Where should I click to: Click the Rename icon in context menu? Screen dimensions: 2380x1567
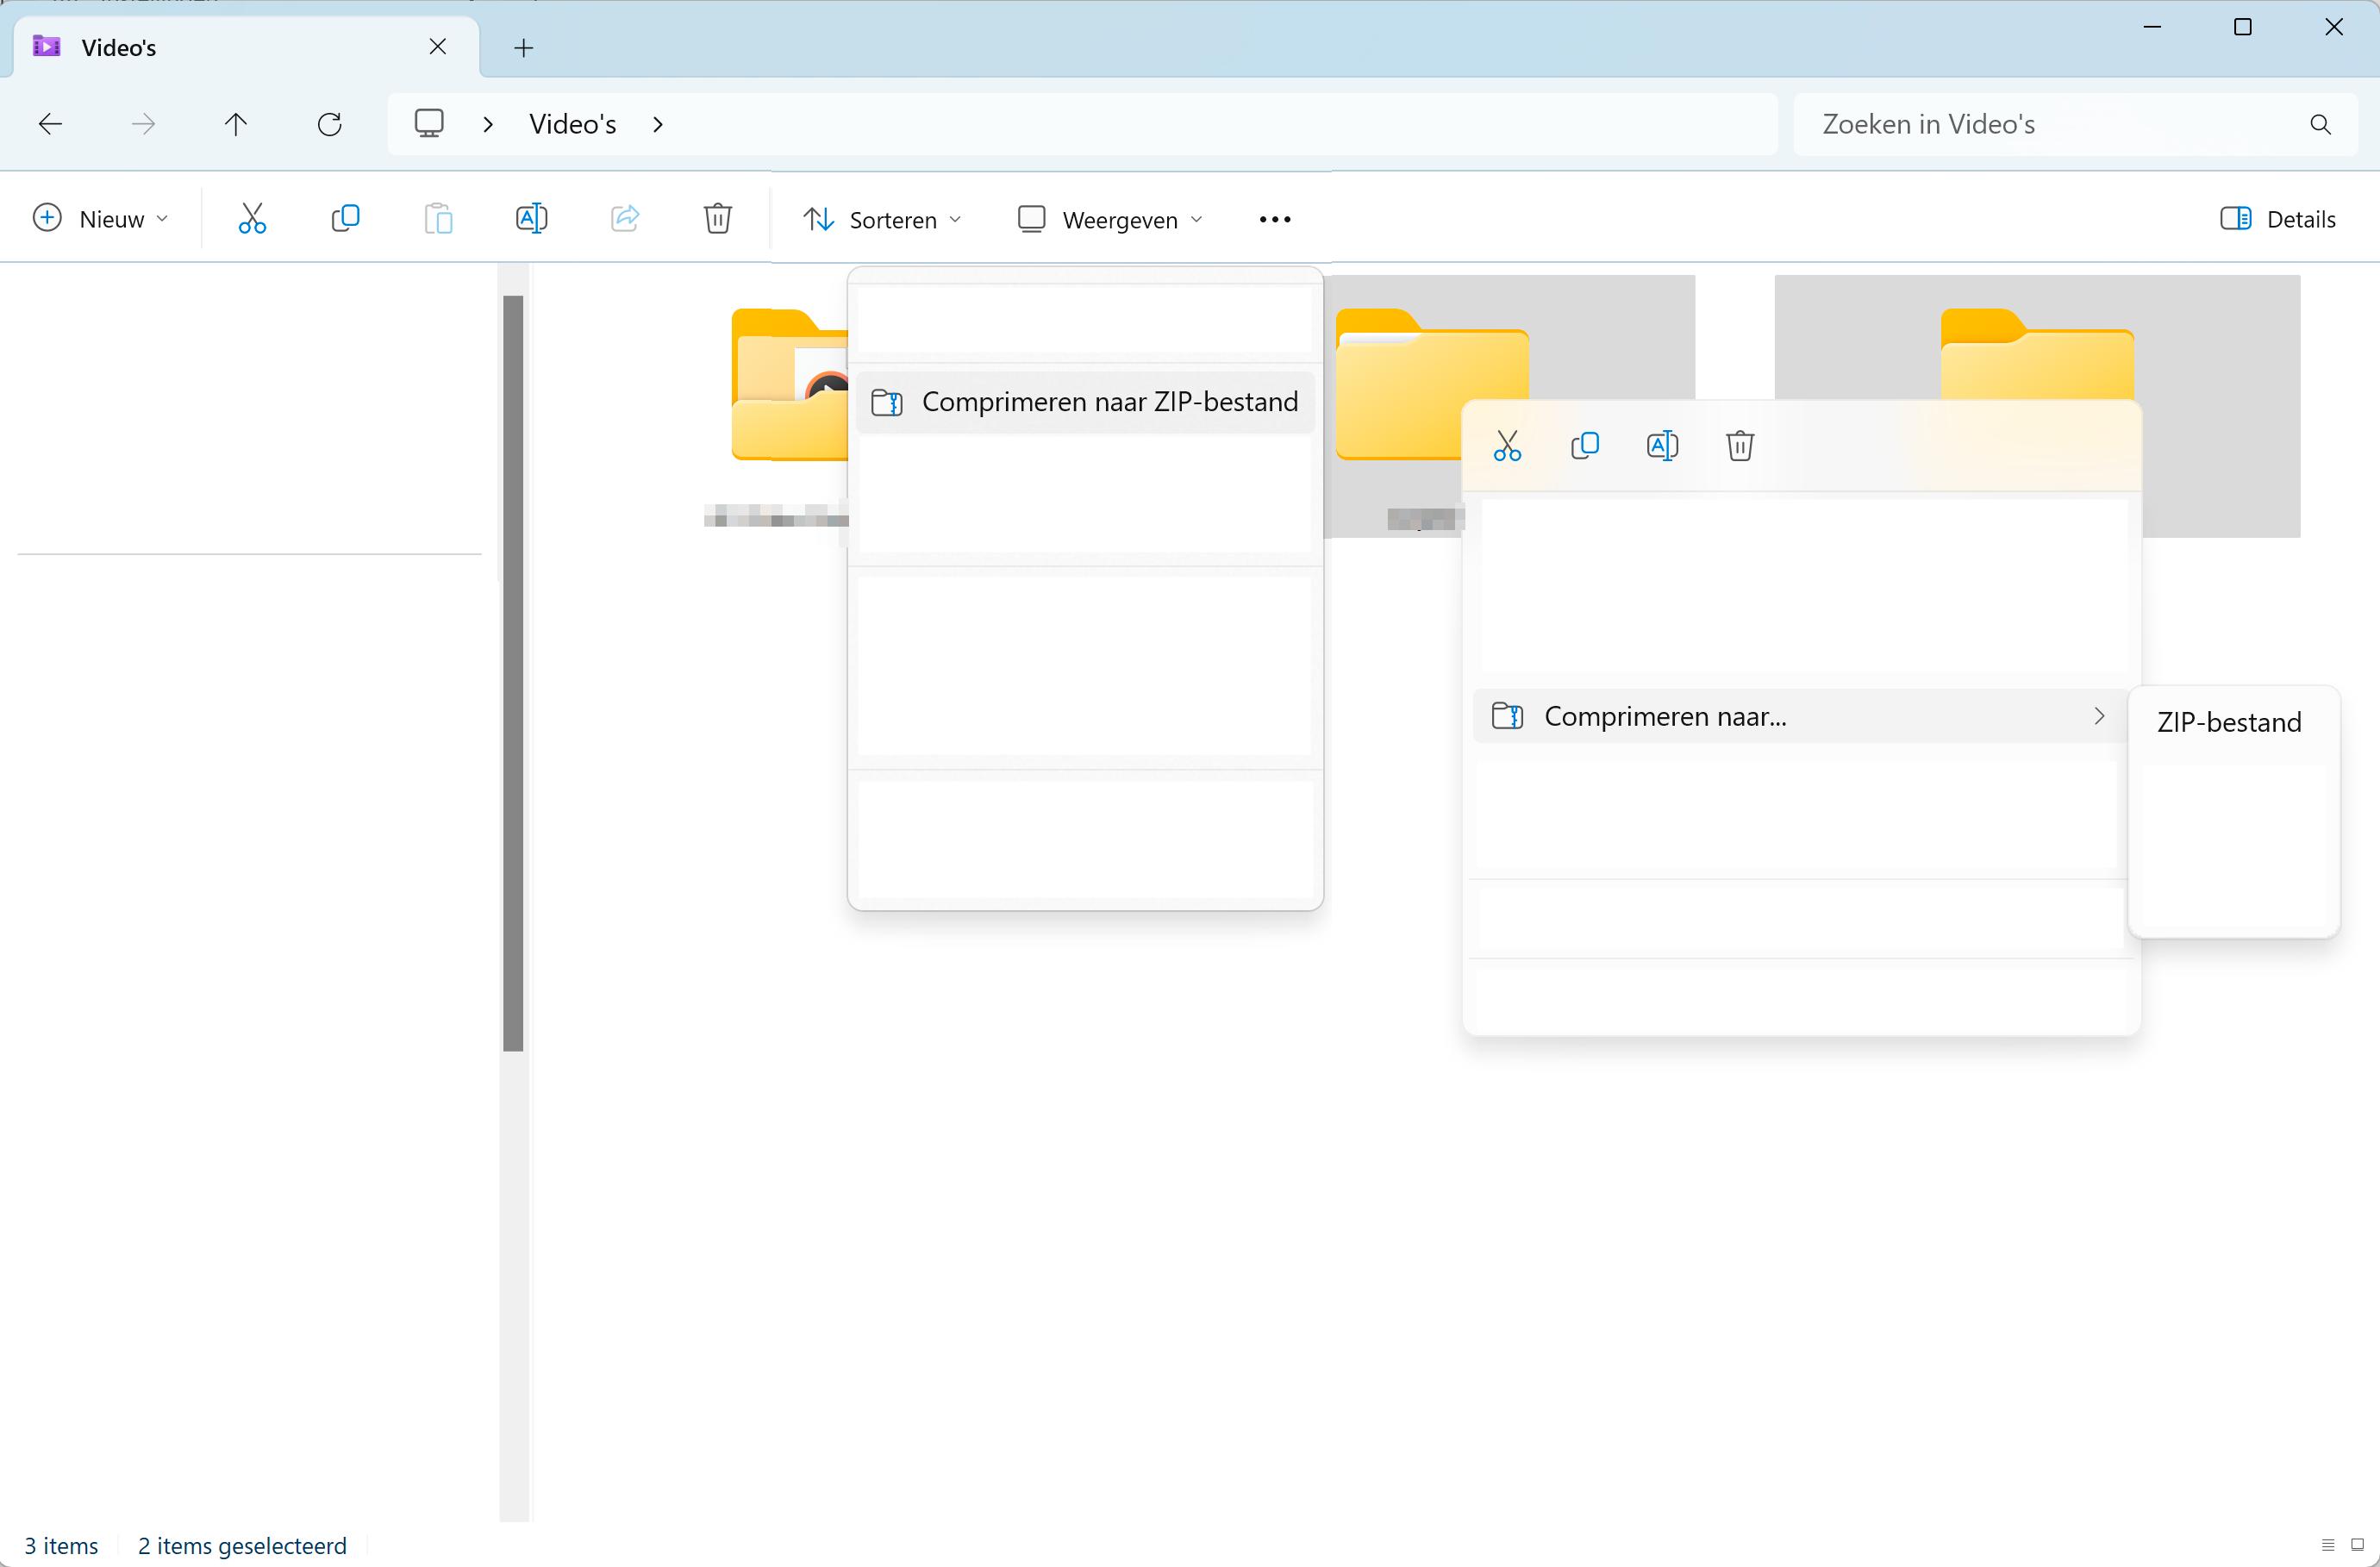click(x=1662, y=446)
